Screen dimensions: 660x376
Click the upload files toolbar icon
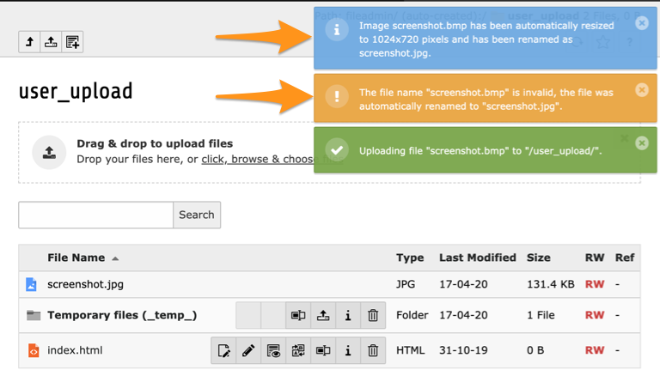tap(52, 41)
